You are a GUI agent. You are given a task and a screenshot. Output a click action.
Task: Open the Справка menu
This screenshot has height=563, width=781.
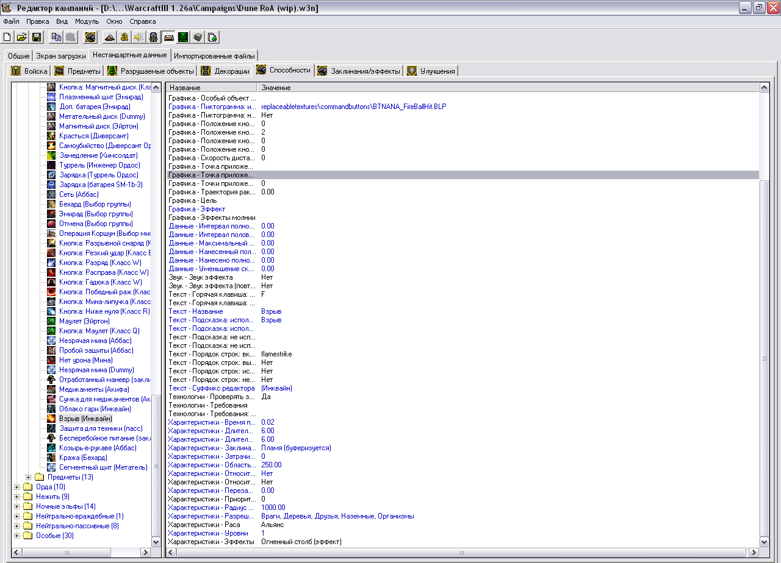tap(143, 21)
